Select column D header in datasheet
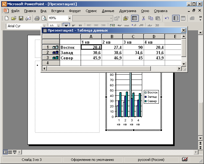Viewport: 204px width, 164px height. pyautogui.click(x=154, y=37)
